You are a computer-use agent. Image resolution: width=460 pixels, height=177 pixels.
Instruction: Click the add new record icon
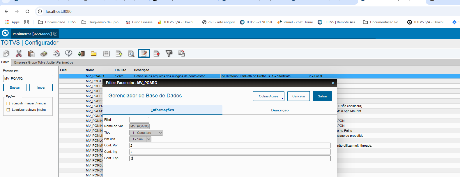[119, 53]
